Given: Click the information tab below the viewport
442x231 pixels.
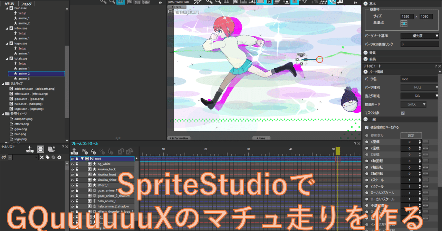Looking at the screenshot, I should [180, 138].
